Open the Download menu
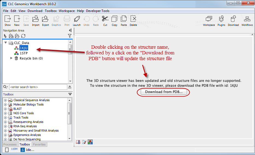The width and height of the screenshot is (255, 155). click(x=35, y=11)
